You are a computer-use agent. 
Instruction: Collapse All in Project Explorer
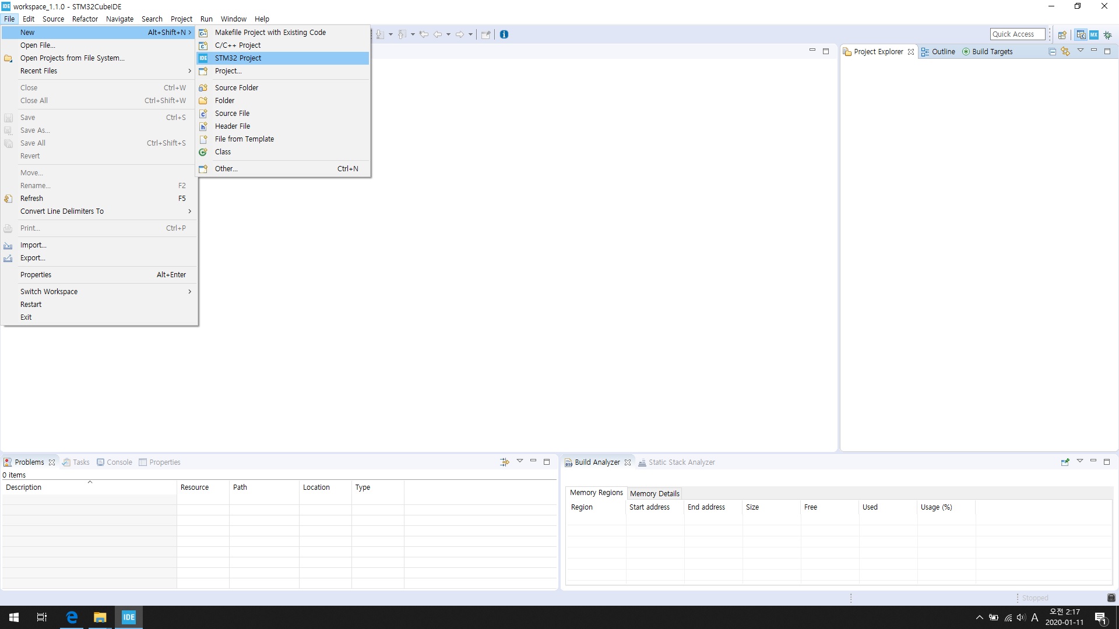(x=1052, y=51)
